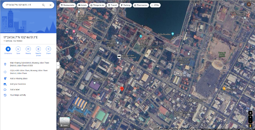Click the red dropped pin marker
The image size is (255, 130).
(x=122, y=89)
